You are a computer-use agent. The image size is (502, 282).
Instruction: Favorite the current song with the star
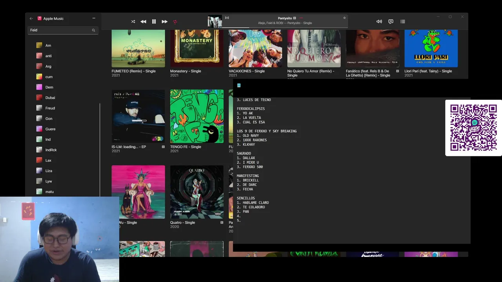[344, 18]
